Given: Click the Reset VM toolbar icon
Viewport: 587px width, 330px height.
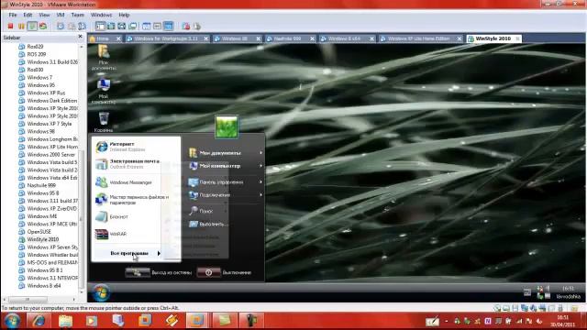Looking at the screenshot, I should point(43,27).
